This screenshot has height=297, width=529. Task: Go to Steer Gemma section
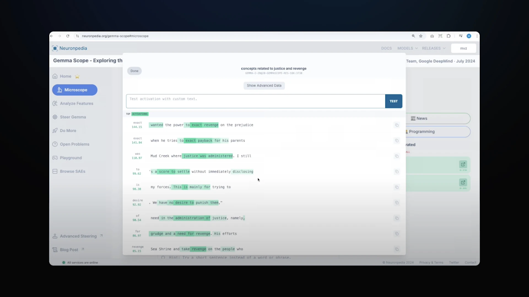point(73,117)
